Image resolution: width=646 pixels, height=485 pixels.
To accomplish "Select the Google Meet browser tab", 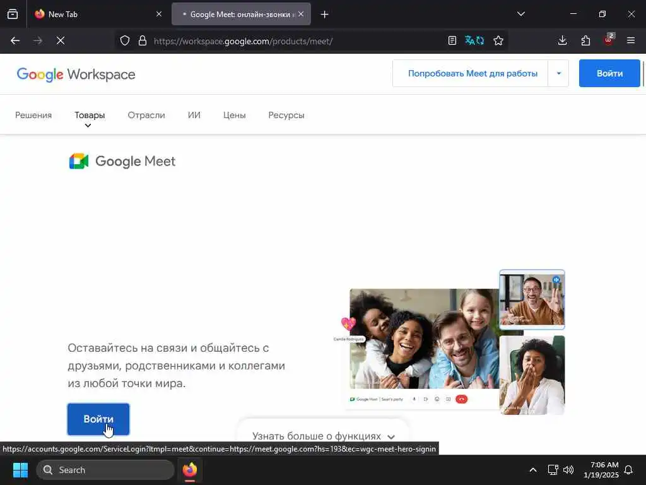I will pos(241,14).
